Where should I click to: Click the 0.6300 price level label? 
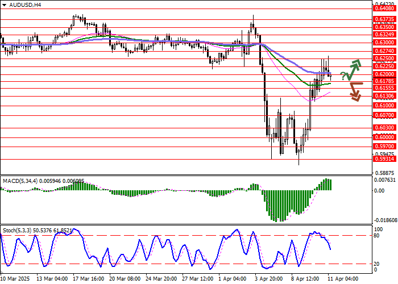[384, 42]
